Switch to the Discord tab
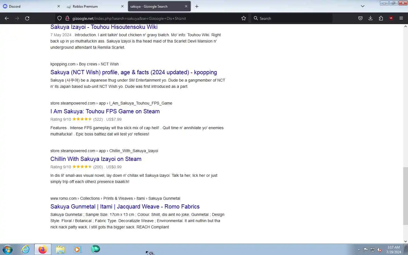This screenshot has width=408, height=255. (x=31, y=6)
